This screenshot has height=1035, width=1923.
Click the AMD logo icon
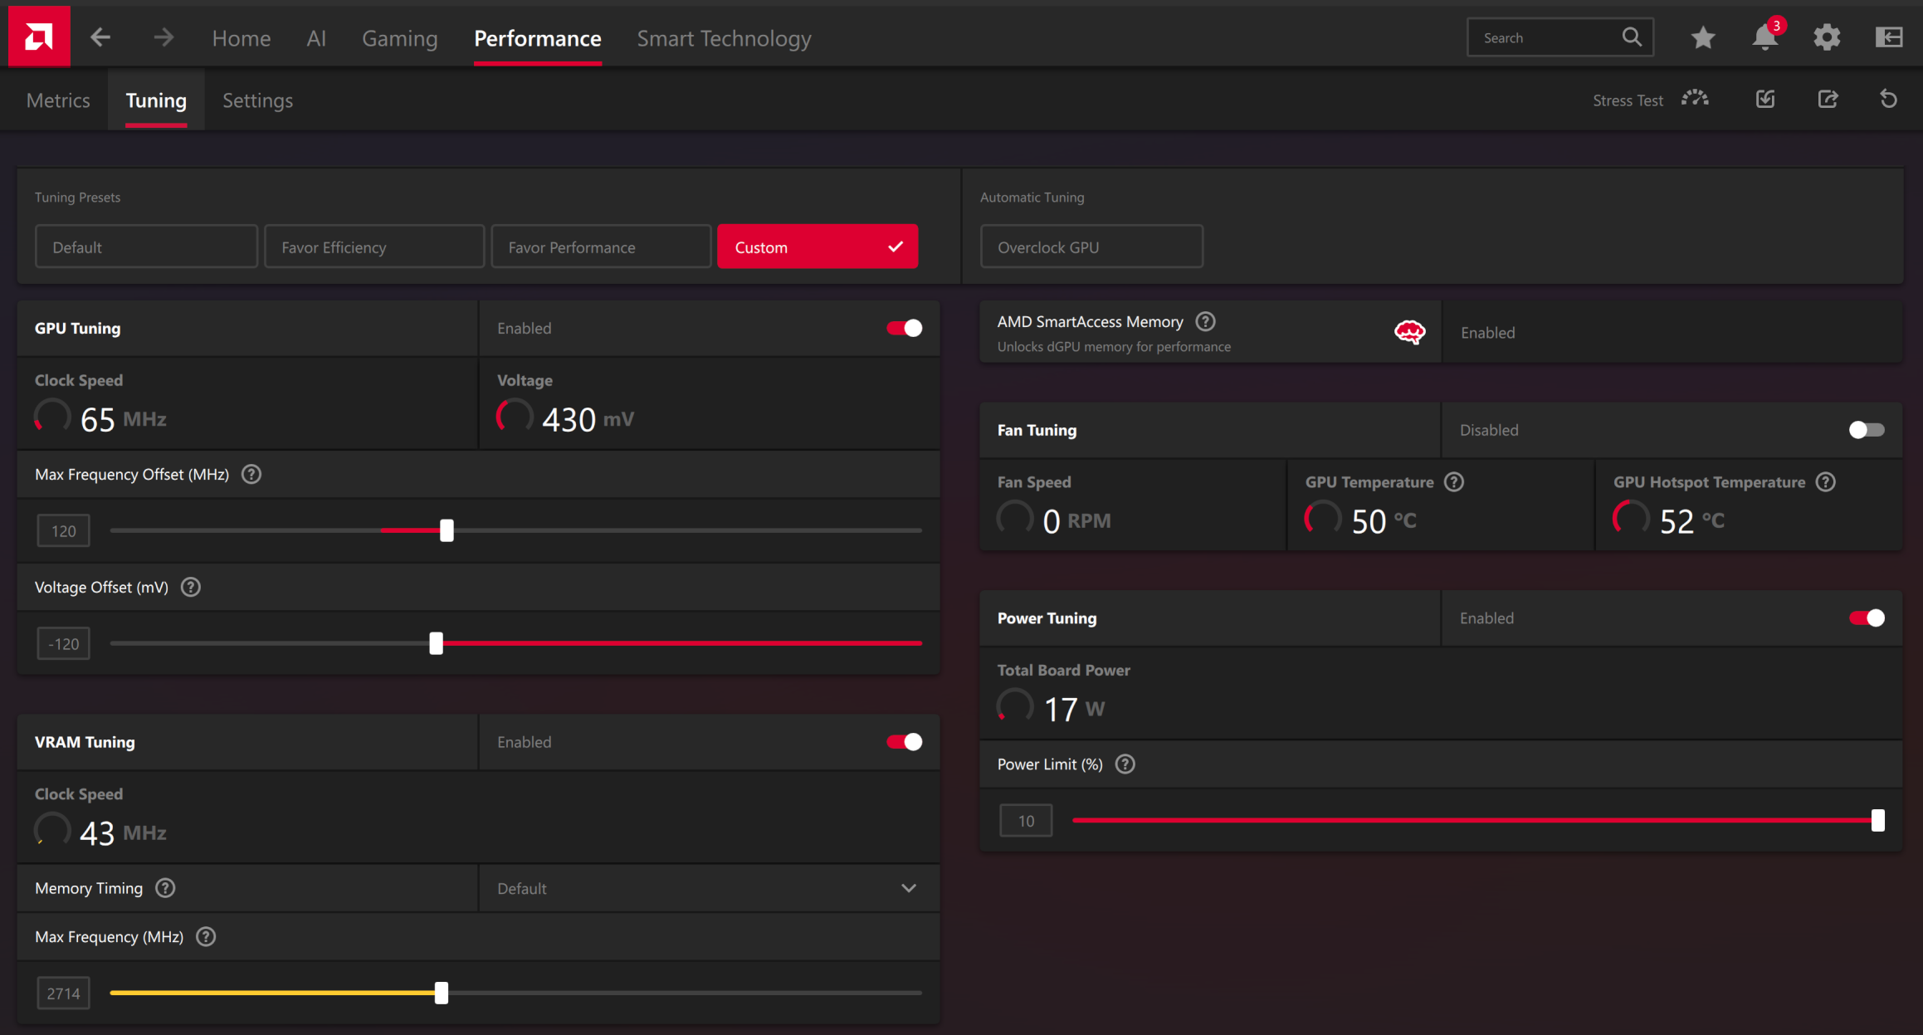[x=39, y=37]
